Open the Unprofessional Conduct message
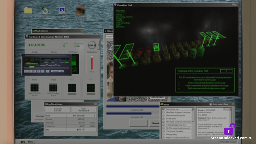256x144 pixels. point(177,115)
